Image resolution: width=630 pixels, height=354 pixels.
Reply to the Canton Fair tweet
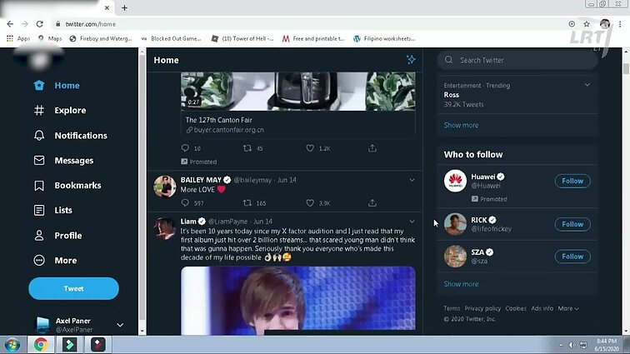point(185,148)
